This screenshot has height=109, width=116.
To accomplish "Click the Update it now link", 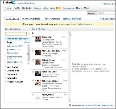I will click(85, 24).
